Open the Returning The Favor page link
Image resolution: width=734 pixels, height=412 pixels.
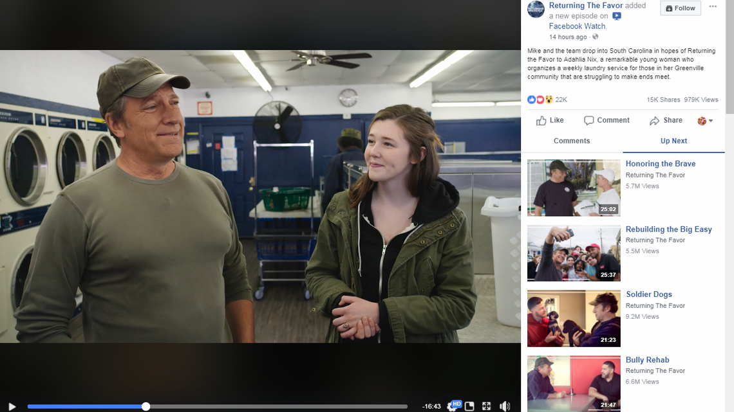(x=585, y=5)
